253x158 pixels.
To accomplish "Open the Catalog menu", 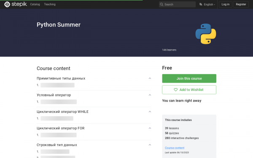I will (35, 4).
